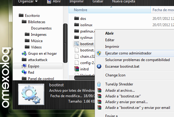Click the antivirus scan icon

tap(99, 66)
